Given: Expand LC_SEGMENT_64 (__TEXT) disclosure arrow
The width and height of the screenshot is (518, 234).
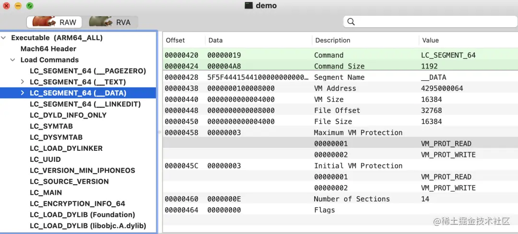Looking at the screenshot, I should [x=22, y=82].
